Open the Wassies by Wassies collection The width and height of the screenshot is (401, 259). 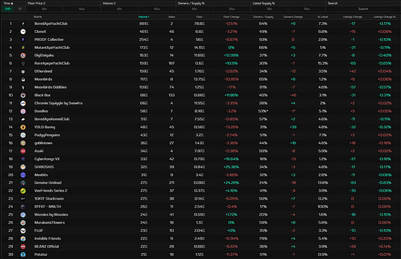point(51,215)
